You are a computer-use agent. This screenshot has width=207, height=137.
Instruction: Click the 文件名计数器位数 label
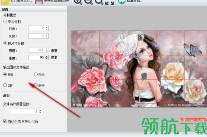coord(17,104)
